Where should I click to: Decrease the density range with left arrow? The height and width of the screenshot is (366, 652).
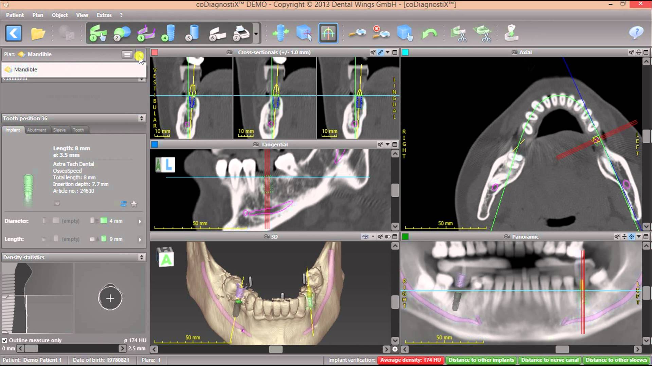coord(20,348)
